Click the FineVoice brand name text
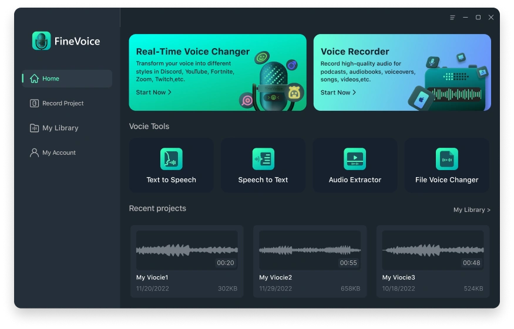The height and width of the screenshot is (329, 514). [77, 41]
